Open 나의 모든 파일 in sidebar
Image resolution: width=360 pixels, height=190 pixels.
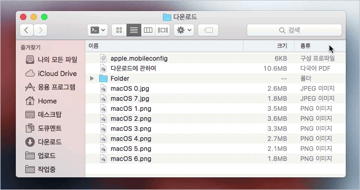(51, 60)
